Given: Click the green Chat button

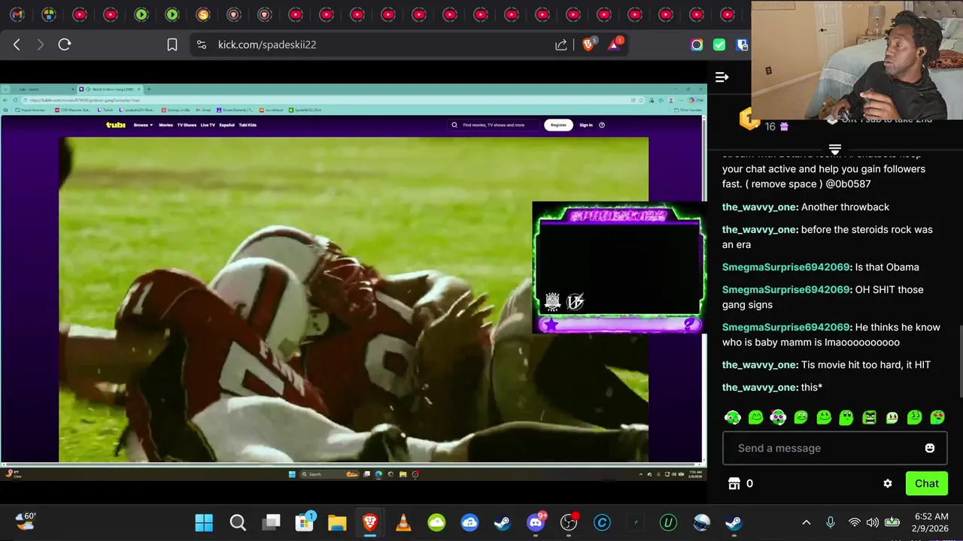Looking at the screenshot, I should tap(926, 483).
